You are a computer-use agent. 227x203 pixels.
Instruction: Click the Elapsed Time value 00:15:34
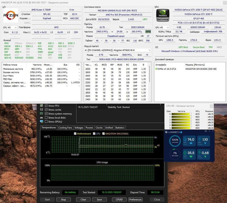tap(155, 192)
